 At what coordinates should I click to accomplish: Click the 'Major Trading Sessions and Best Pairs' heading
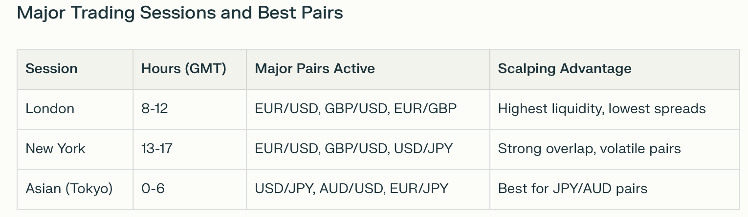pos(180,13)
